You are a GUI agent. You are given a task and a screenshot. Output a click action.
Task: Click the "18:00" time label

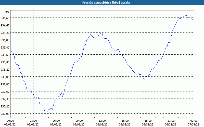pyautogui.click(x=148, y=121)
